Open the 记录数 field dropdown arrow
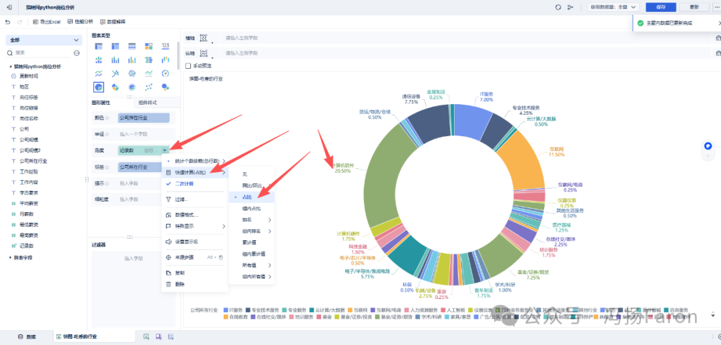This screenshot has height=345, width=721. point(165,150)
